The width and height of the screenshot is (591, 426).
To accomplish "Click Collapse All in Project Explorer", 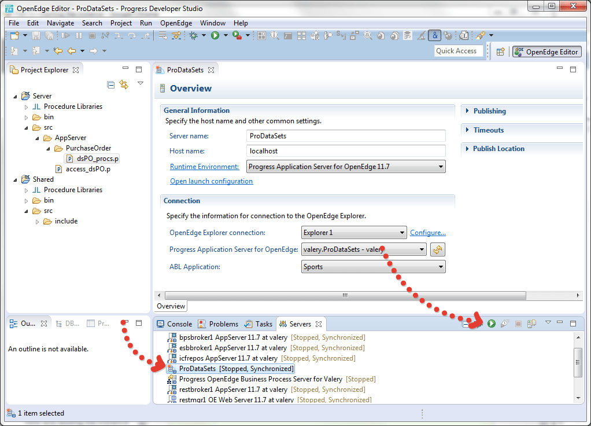I will [x=110, y=85].
